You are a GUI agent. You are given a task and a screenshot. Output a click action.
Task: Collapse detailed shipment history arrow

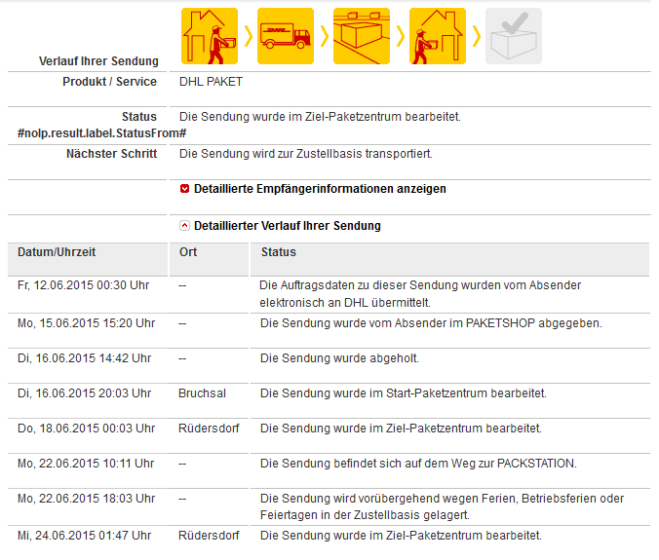184,226
